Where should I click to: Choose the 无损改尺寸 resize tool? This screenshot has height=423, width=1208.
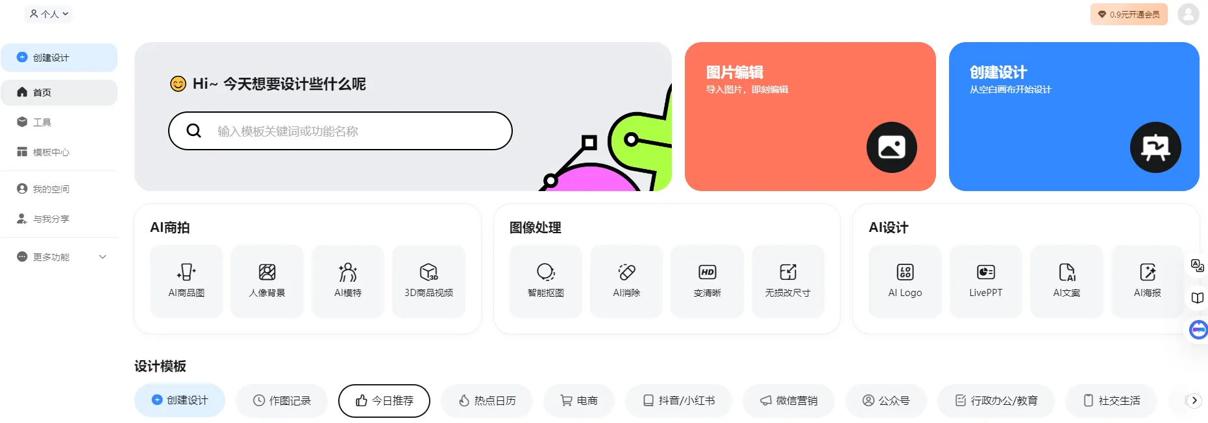[788, 281]
